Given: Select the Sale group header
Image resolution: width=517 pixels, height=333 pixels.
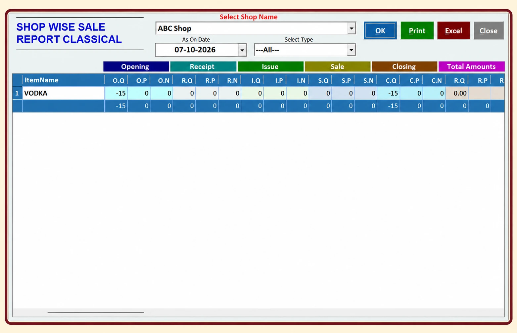Looking at the screenshot, I should tap(337, 66).
